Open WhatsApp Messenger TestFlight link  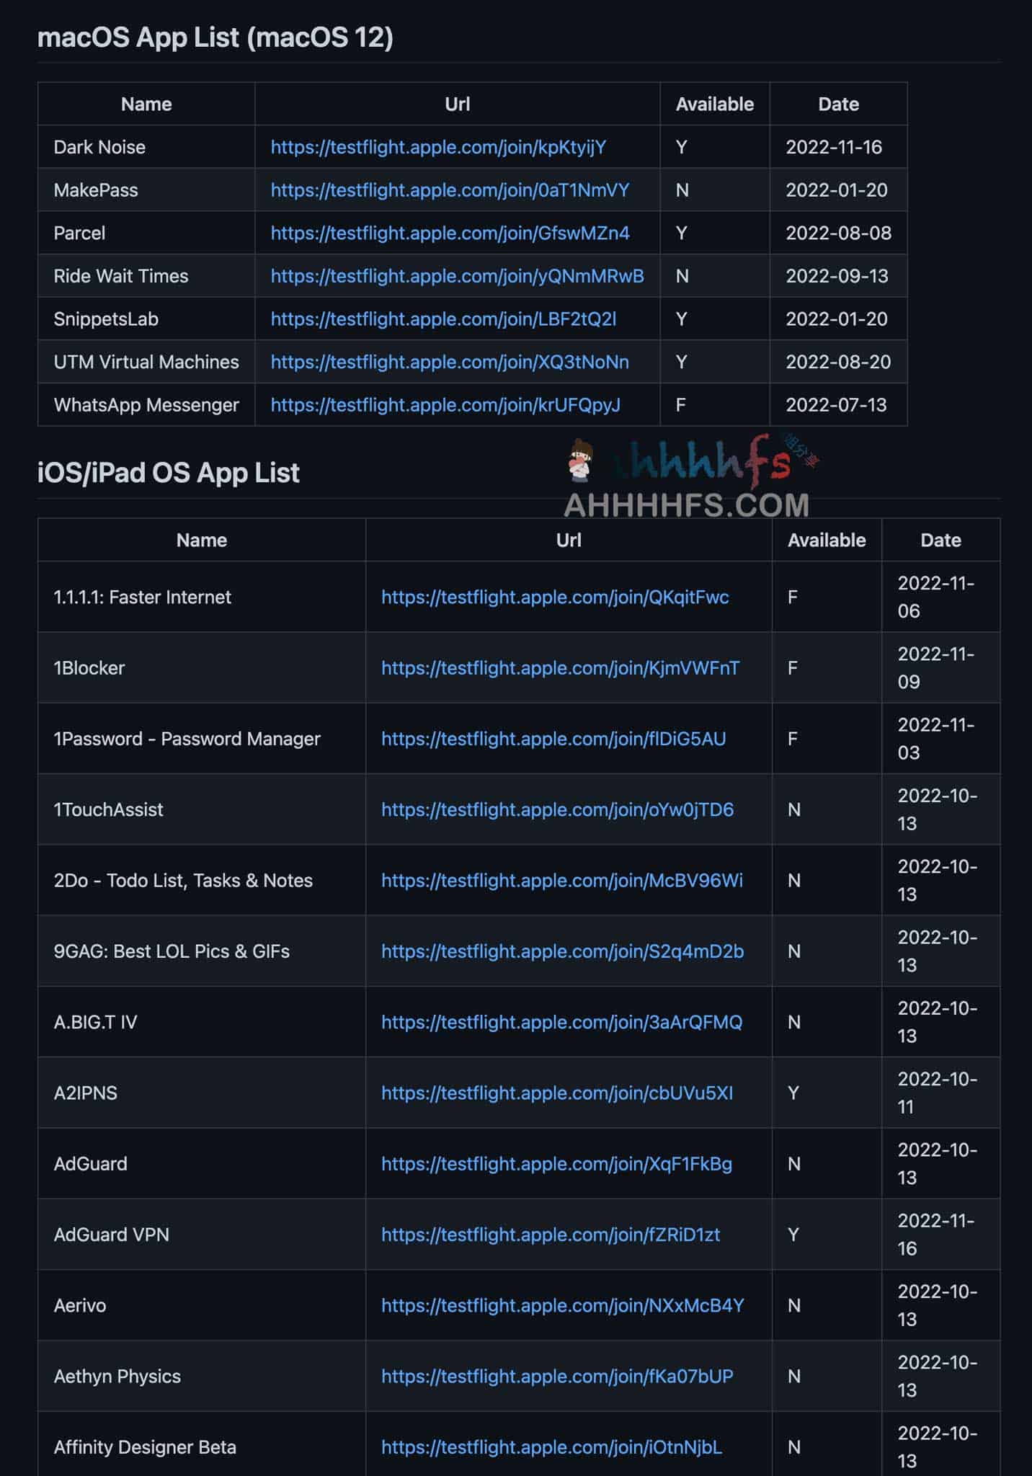coord(445,405)
